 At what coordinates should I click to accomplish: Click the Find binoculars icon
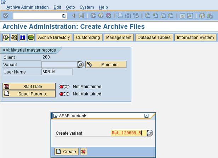point(128,16)
